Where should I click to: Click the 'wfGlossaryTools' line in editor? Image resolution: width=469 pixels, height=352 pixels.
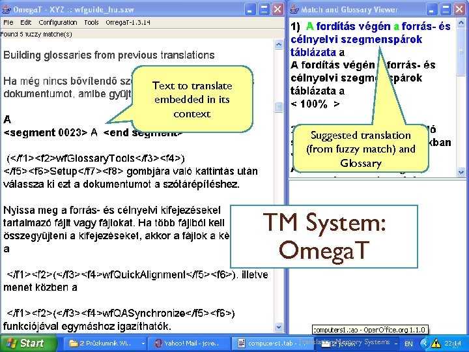[x=96, y=158]
